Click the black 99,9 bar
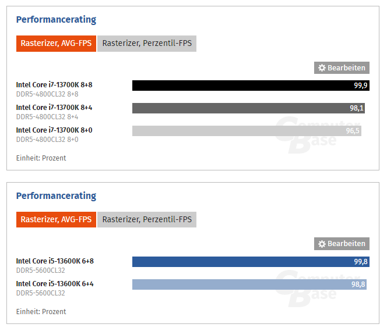Screen dimensions: 387x331 pyautogui.click(x=251, y=86)
